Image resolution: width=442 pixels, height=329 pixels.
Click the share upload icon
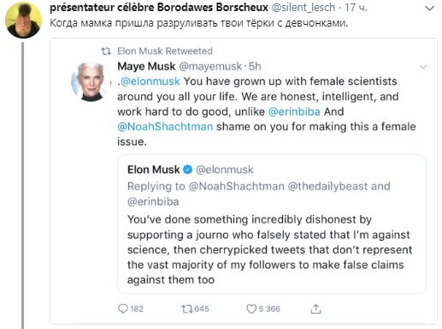pyautogui.click(x=315, y=308)
